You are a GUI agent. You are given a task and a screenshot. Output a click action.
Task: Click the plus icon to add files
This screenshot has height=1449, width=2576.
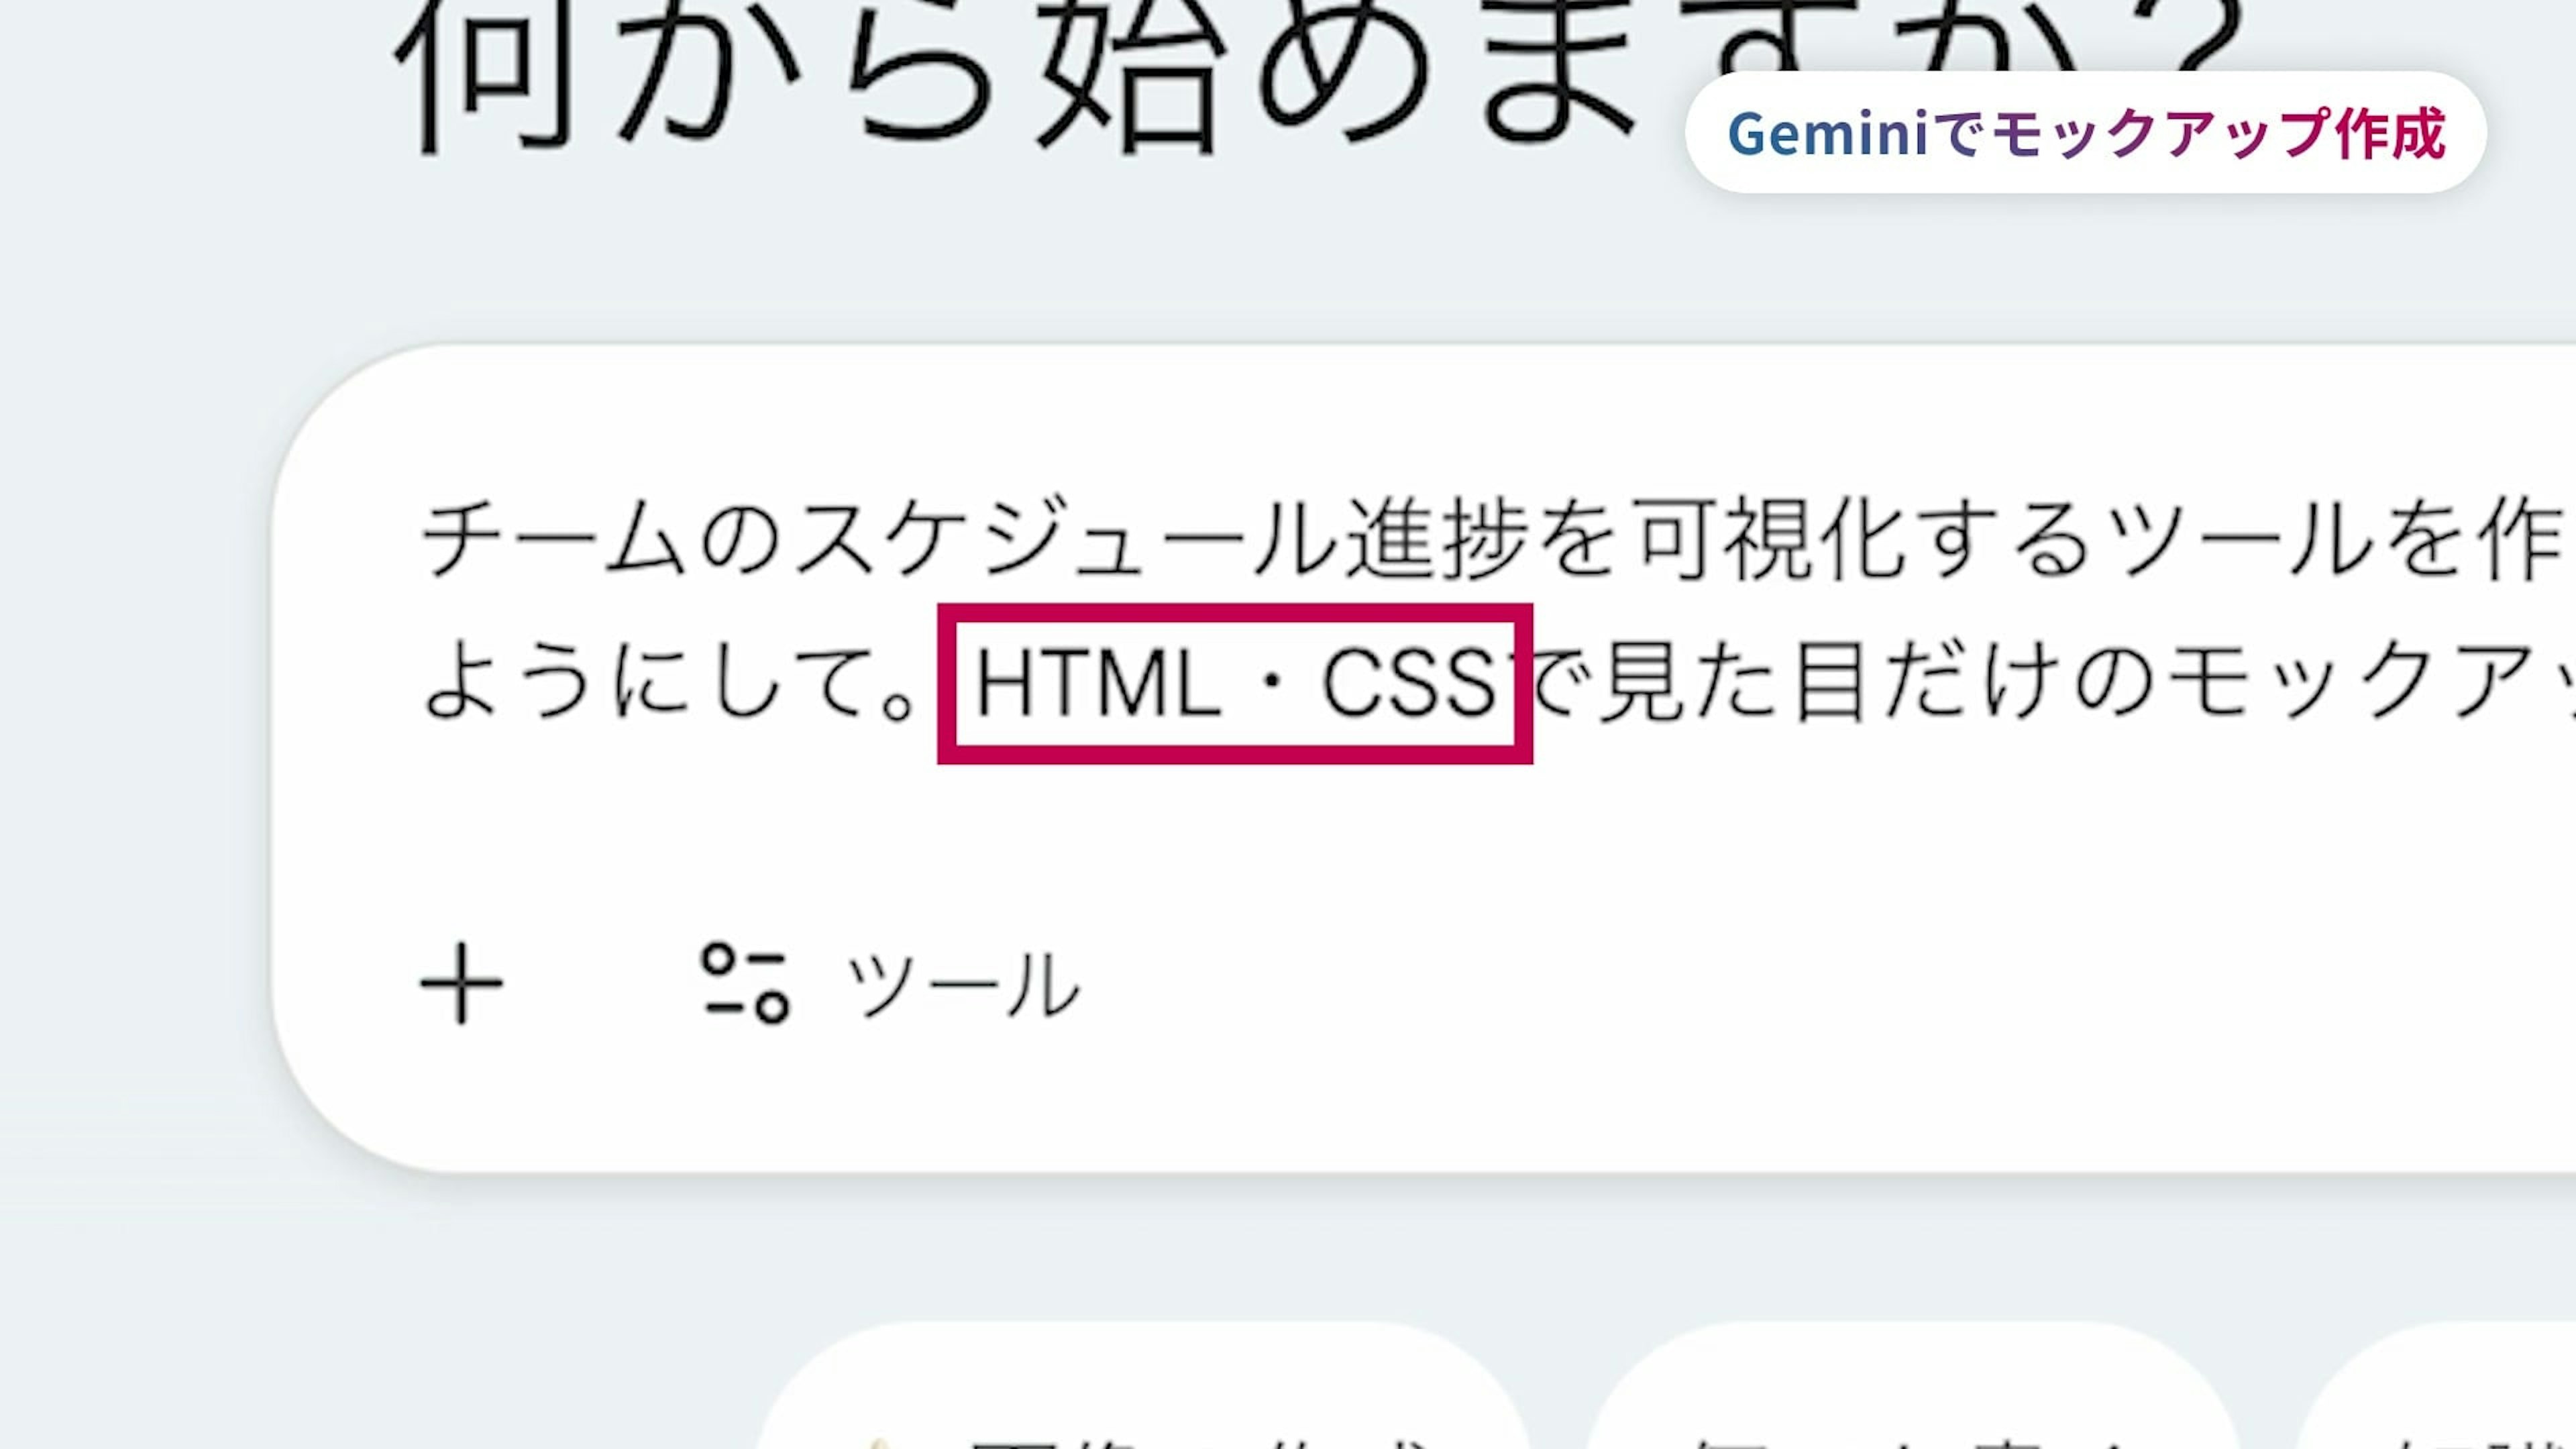pos(461,984)
